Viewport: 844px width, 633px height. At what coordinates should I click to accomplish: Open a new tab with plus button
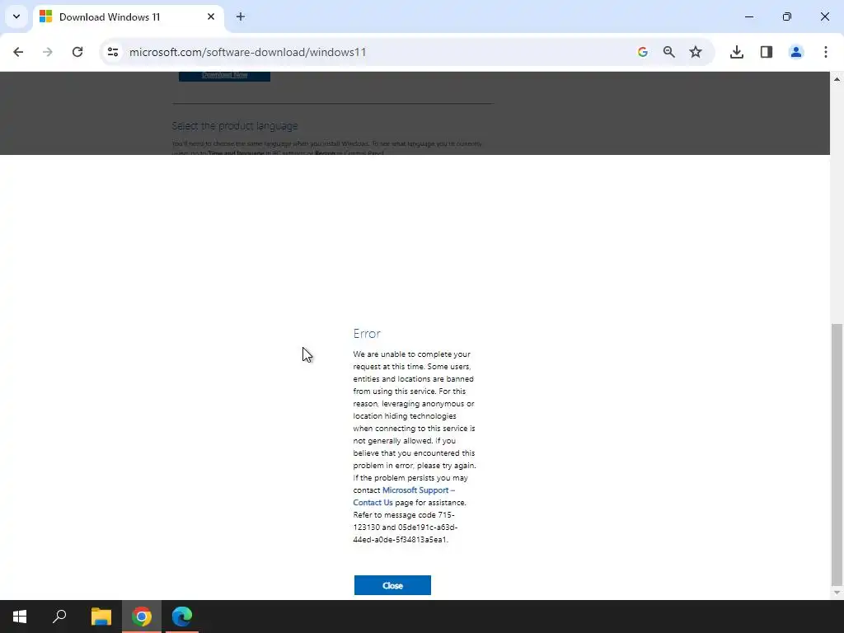pyautogui.click(x=241, y=16)
